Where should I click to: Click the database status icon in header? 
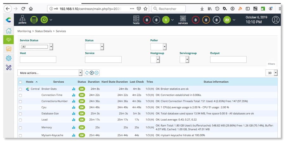(x=34, y=20)
